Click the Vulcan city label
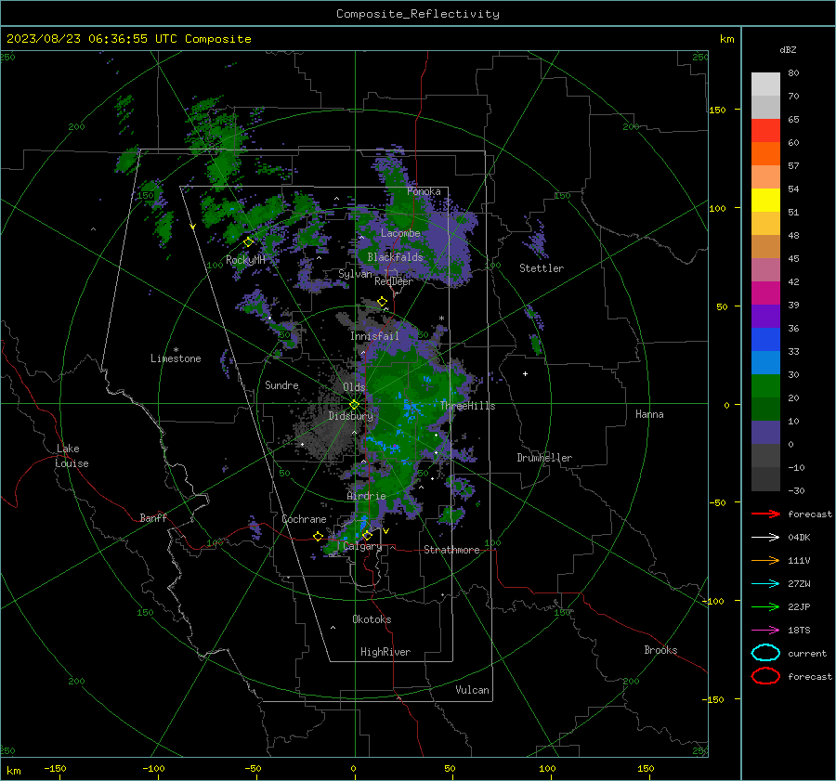 pyautogui.click(x=473, y=690)
